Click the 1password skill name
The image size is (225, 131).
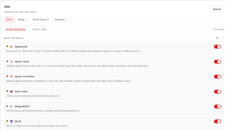[x=21, y=47]
